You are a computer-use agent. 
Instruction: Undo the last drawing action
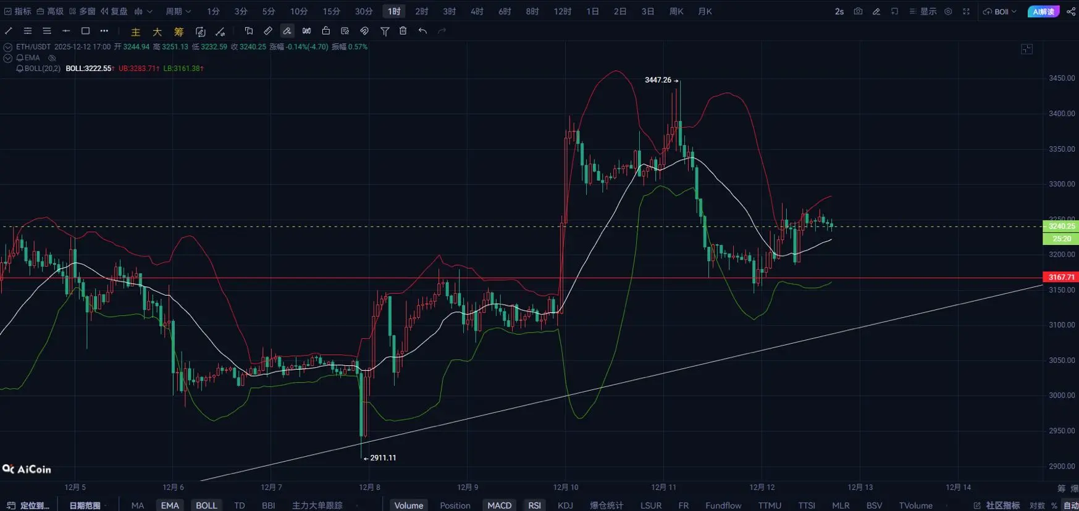[x=422, y=31]
